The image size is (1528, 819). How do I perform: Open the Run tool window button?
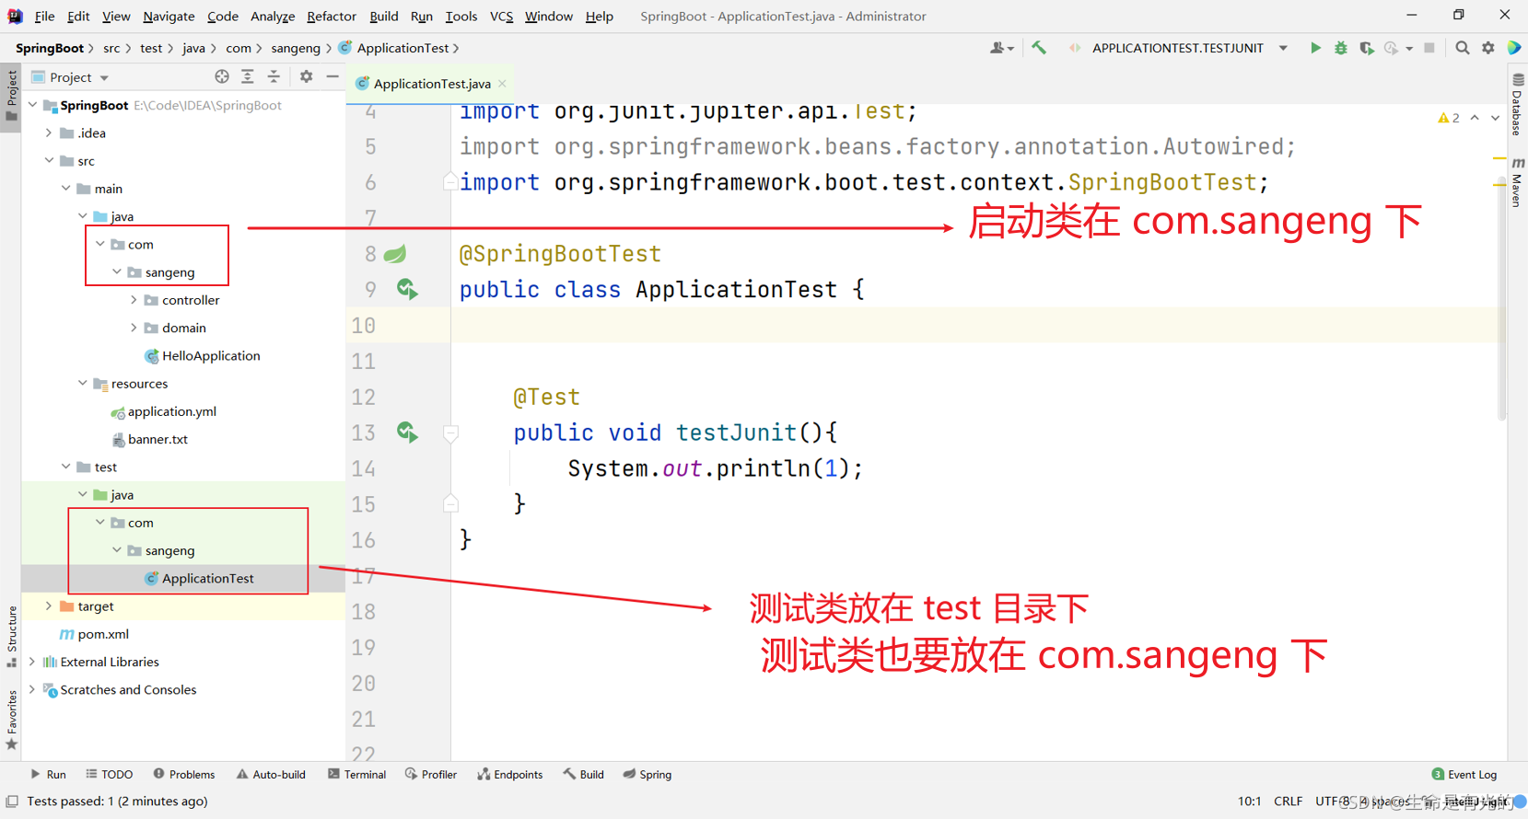click(48, 775)
